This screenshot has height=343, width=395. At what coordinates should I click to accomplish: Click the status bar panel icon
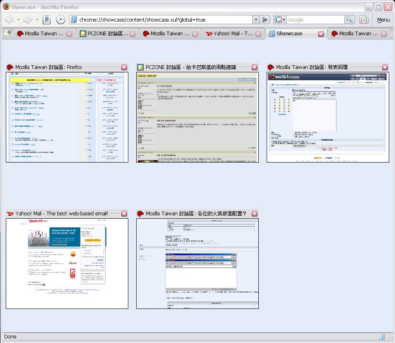tap(382, 336)
